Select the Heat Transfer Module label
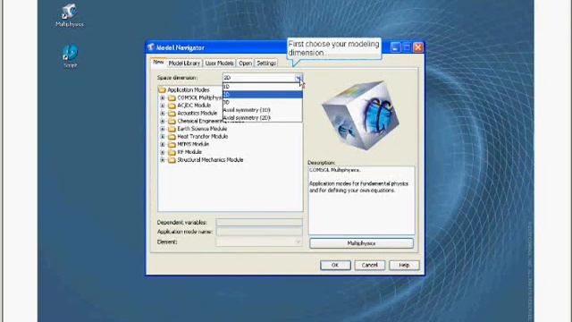This screenshot has width=572, height=322. (203, 137)
